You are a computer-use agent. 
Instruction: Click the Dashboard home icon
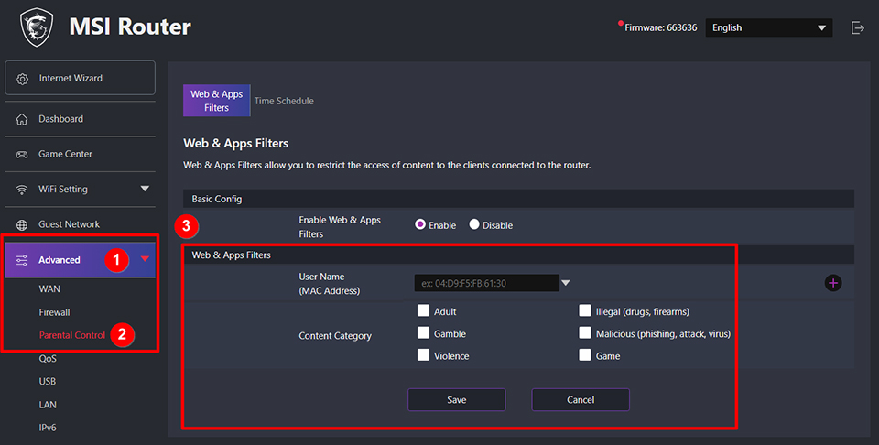coord(22,119)
